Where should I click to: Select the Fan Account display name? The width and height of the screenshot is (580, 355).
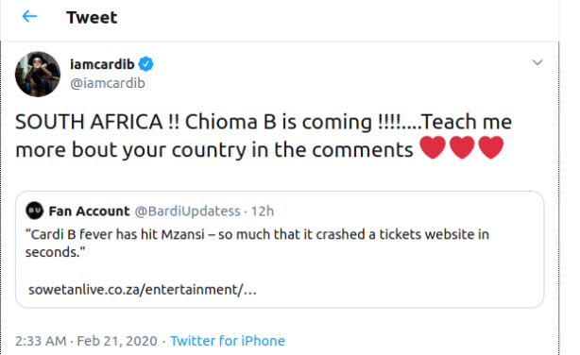(89, 211)
